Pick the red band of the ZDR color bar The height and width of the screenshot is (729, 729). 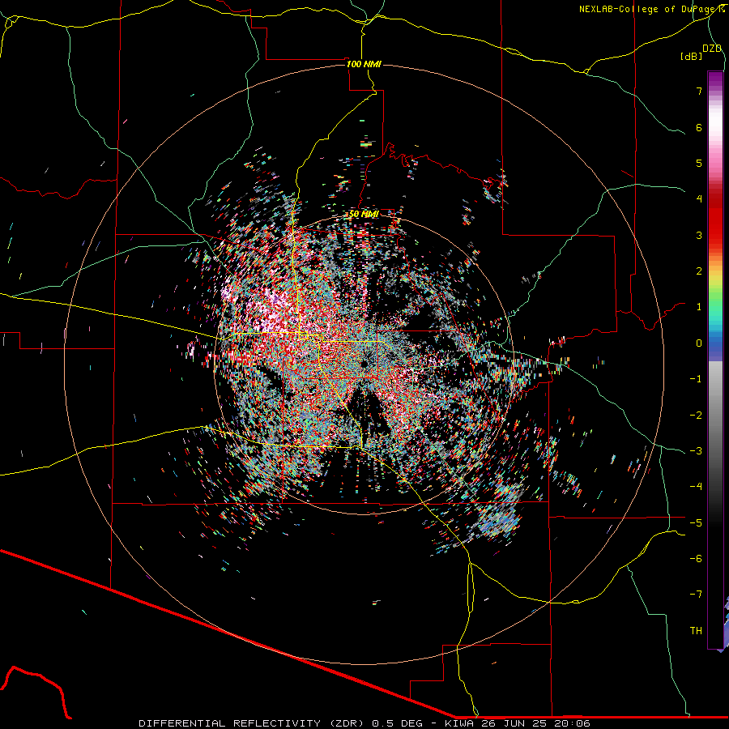coord(715,219)
